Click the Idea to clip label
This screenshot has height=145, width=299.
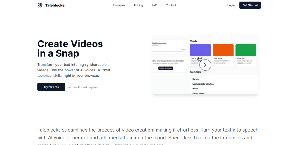click(x=218, y=58)
